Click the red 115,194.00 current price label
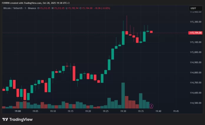 [x=196, y=33]
